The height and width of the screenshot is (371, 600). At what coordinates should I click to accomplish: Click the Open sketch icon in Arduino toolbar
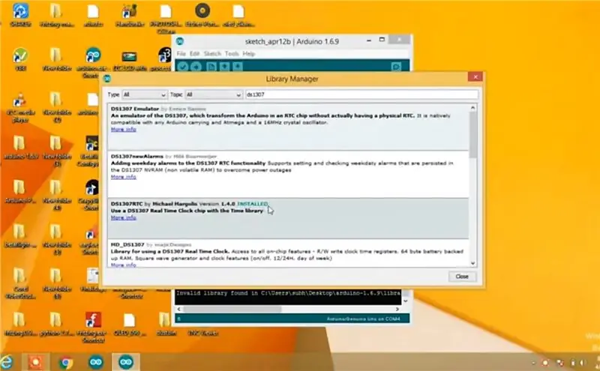point(224,67)
